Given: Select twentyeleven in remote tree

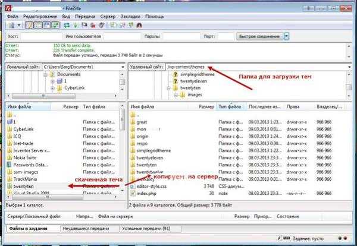Looking at the screenshot, I should pos(193,81).
